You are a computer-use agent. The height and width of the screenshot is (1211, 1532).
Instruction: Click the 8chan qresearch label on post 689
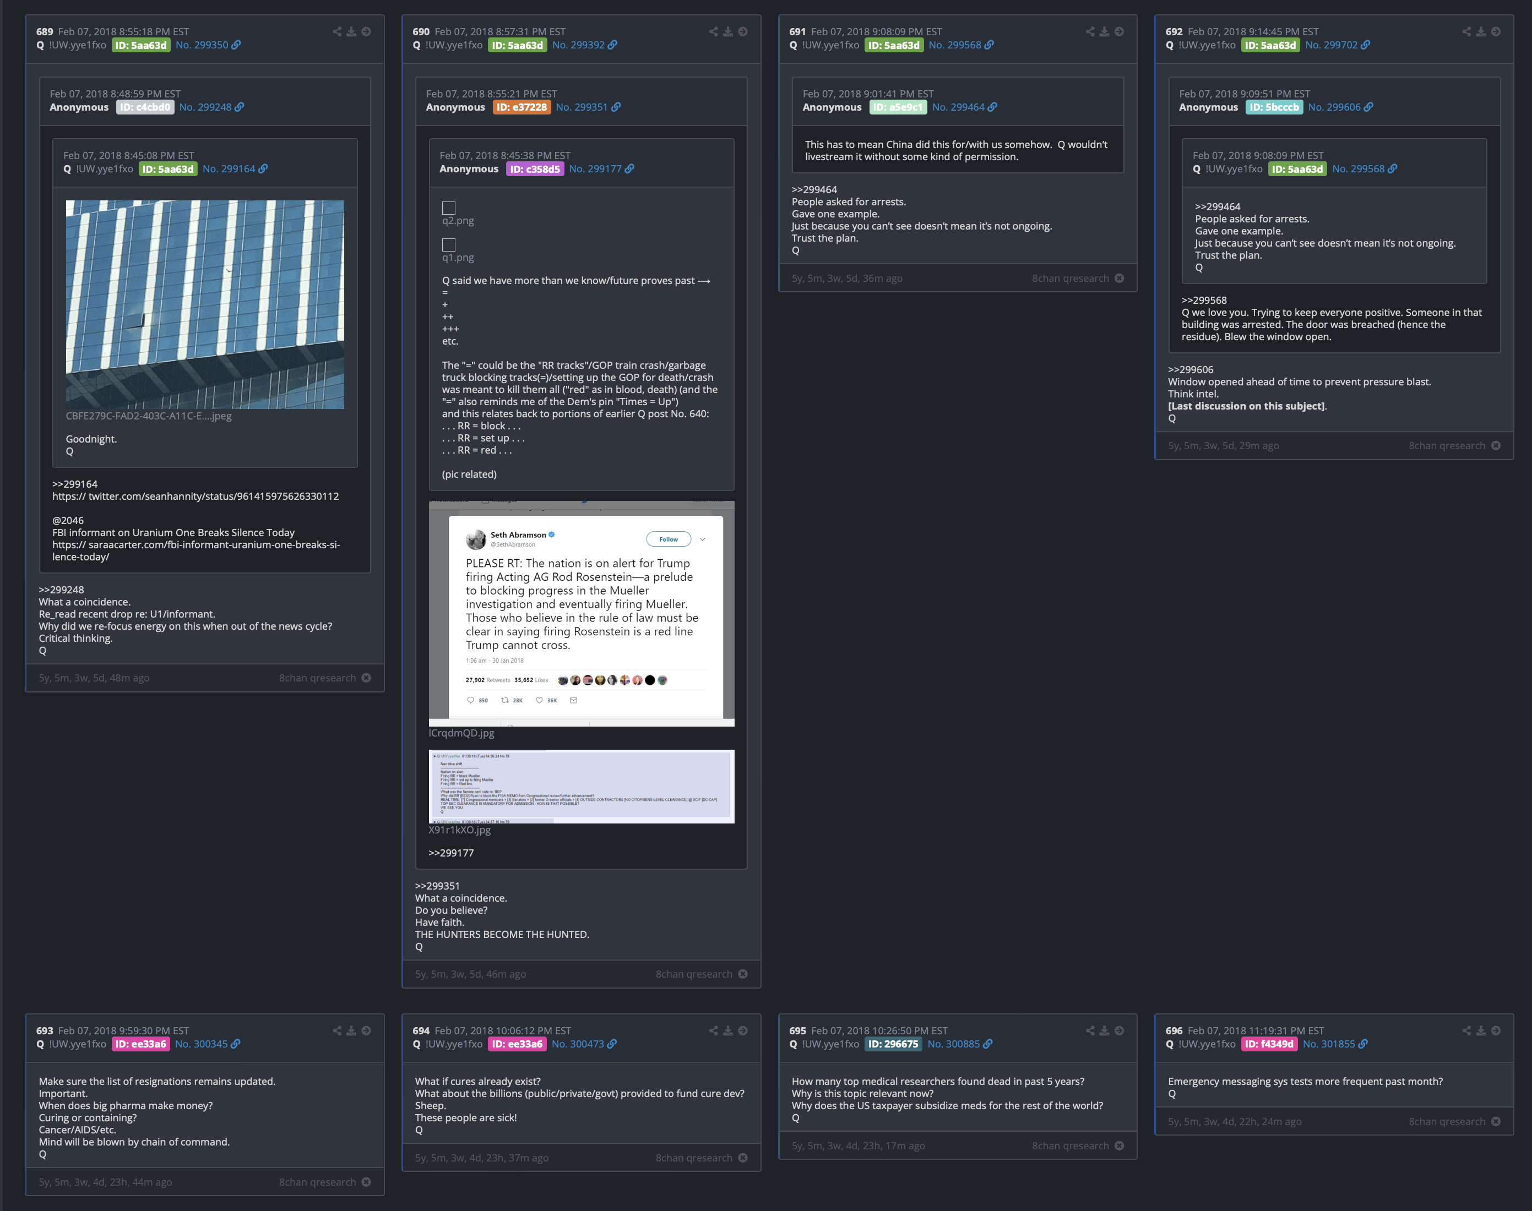tap(318, 678)
